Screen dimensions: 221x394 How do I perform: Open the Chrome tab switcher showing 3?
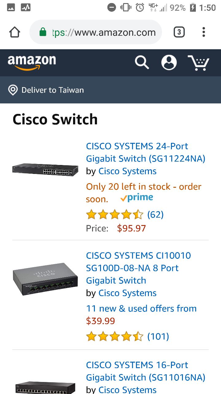pos(179,32)
